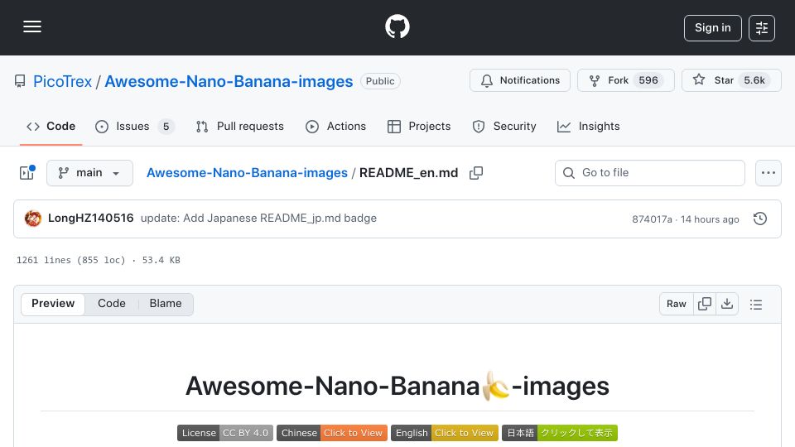Viewport: 795px width, 447px height.
Task: Switch to Blame view
Action: 166,304
